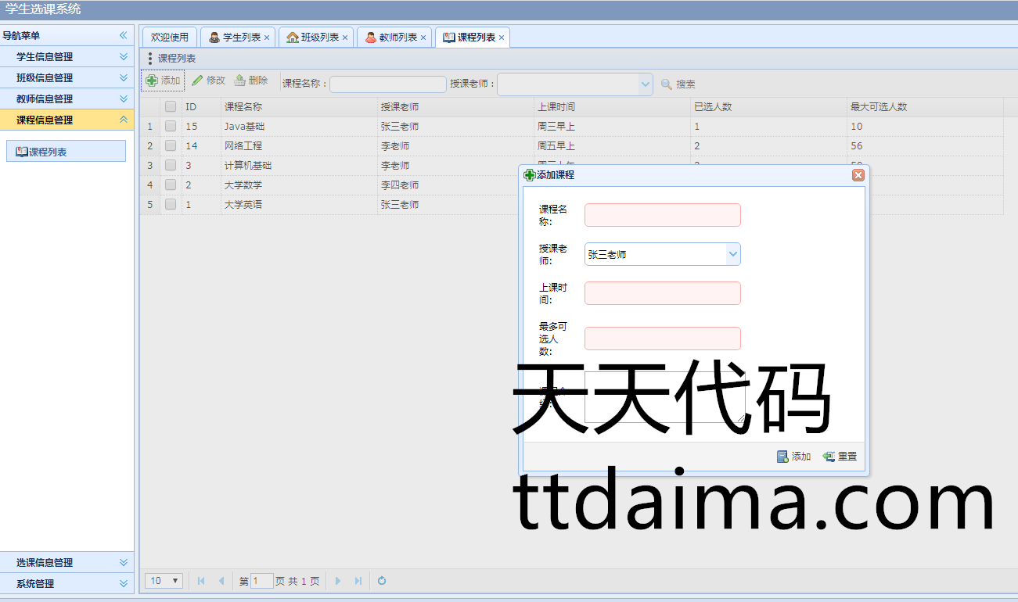1018x602 pixels.
Task: Collapse navigation menu with double-arrow icon
Action: pos(123,35)
